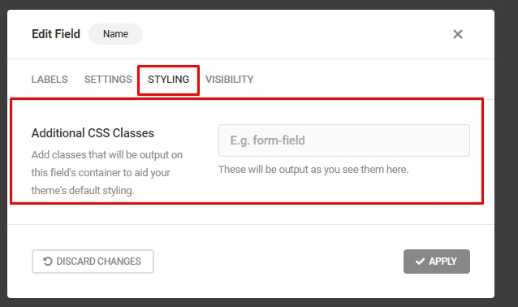Click the helper text under the input
This screenshot has height=307, width=518.
[x=313, y=170]
